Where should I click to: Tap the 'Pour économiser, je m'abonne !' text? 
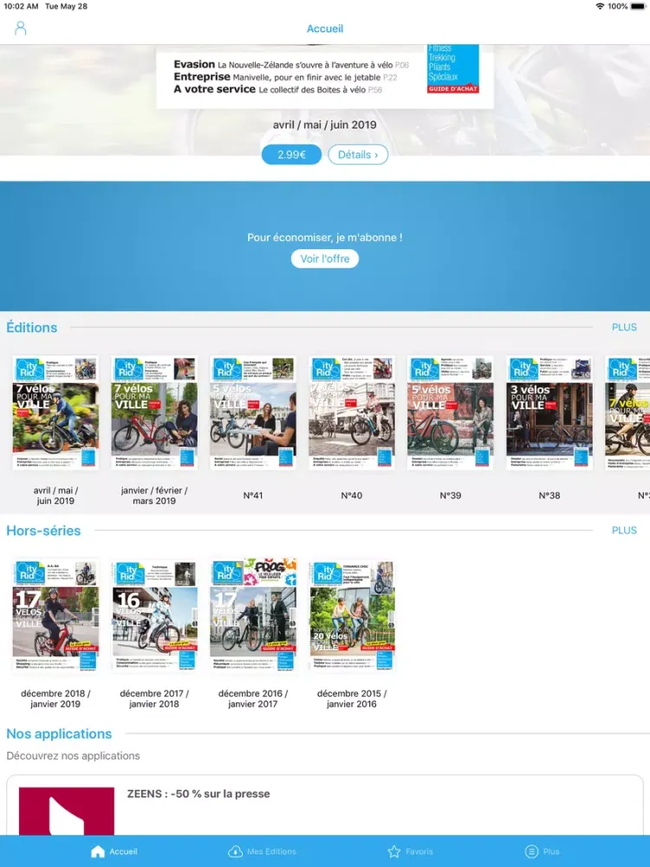click(x=325, y=238)
